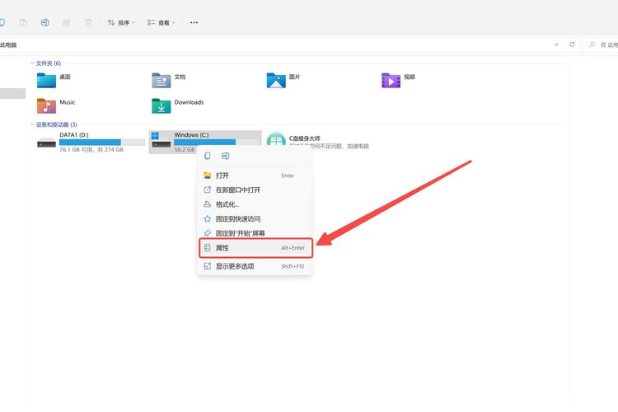The height and width of the screenshot is (412, 618).
Task: Select the Music folder icon
Action: pos(46,105)
